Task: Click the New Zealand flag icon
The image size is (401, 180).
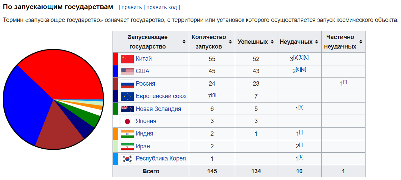Action: coord(127,109)
